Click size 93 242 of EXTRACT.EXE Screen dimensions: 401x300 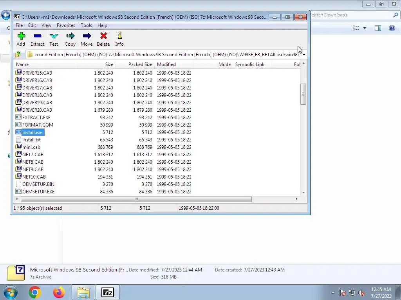click(x=107, y=117)
